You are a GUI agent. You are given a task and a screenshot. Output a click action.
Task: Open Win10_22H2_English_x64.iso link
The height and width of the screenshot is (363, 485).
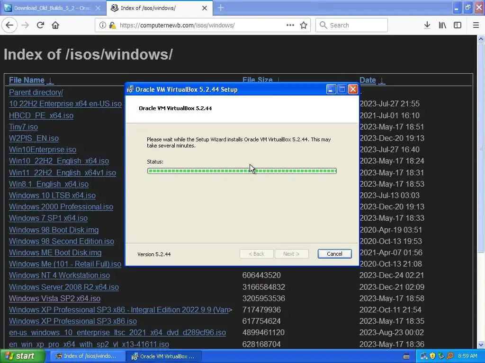tap(59, 161)
